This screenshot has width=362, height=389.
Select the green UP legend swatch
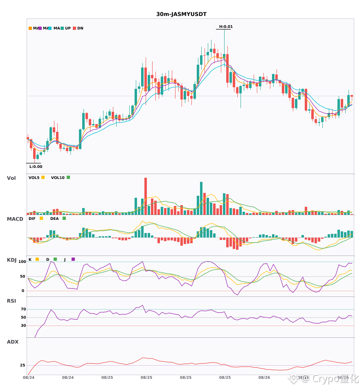tap(62, 28)
